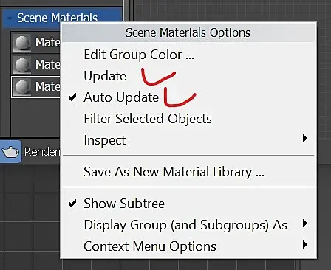Click the first material sphere thumbnail

pos(22,43)
